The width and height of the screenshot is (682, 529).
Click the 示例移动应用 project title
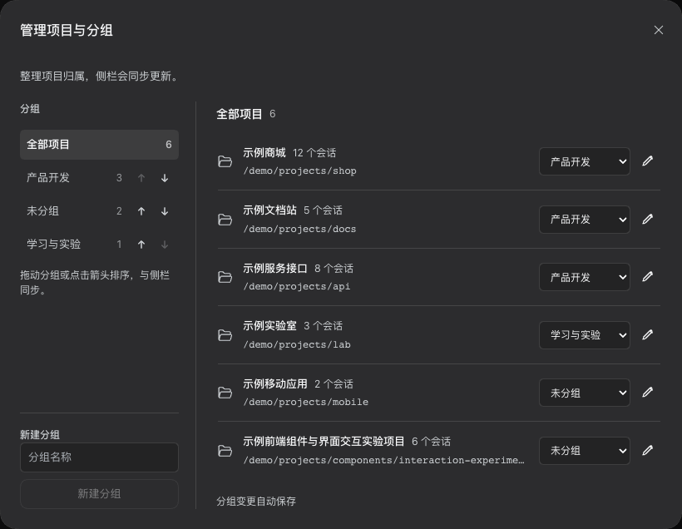click(275, 383)
